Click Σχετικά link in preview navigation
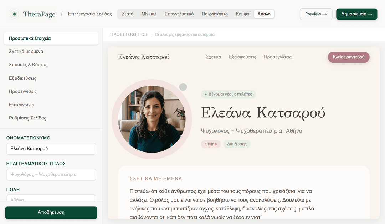Image resolution: width=385 pixels, height=224 pixels. click(x=214, y=57)
